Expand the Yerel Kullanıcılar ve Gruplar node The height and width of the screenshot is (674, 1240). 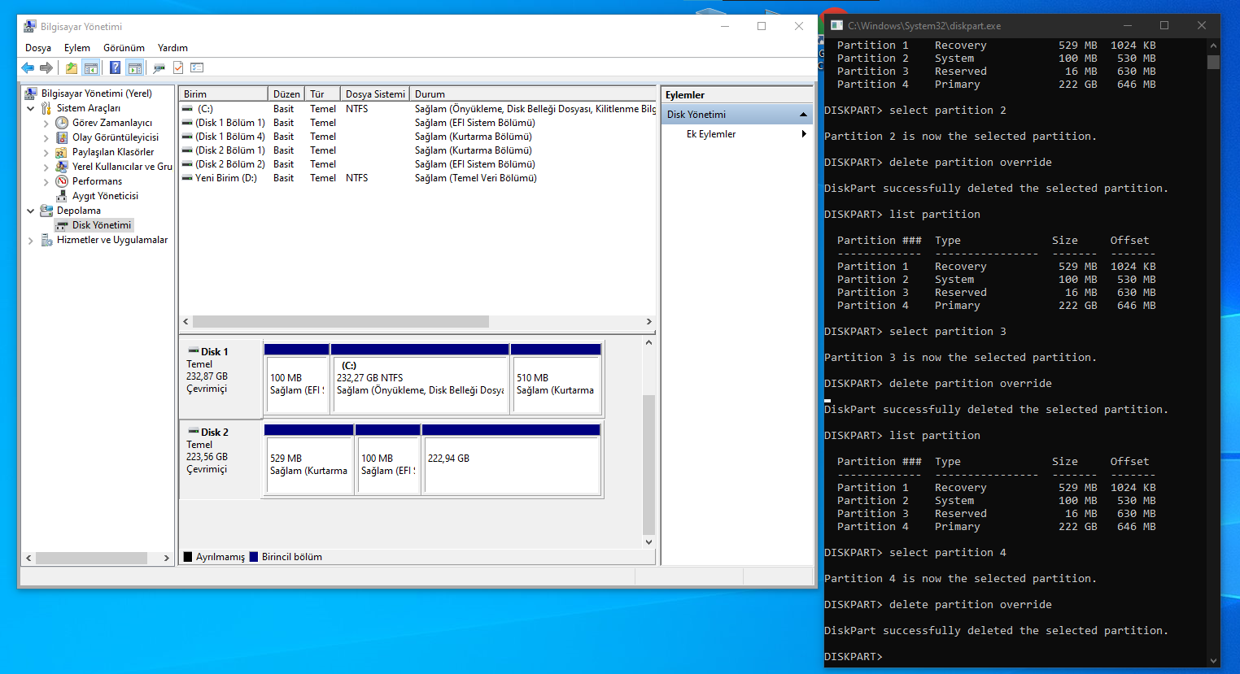(x=46, y=167)
